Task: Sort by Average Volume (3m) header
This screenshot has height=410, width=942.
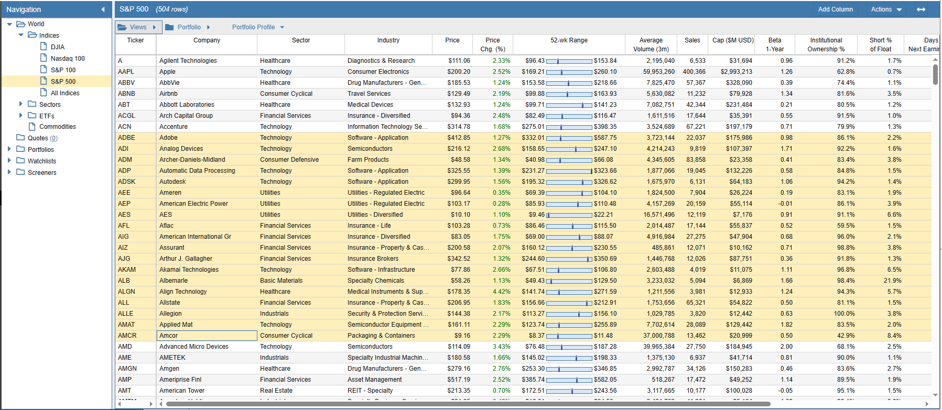Action: 651,44
